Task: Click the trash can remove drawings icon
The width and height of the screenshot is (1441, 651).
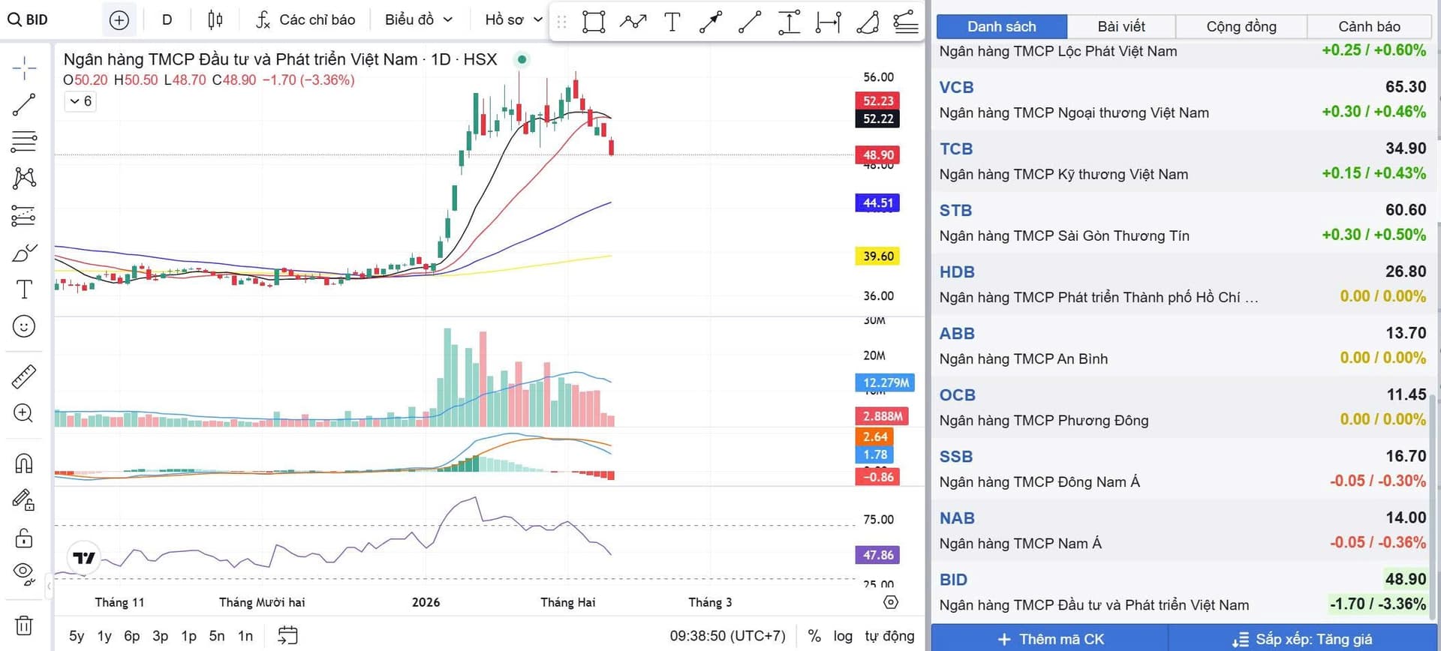Action: click(x=24, y=625)
